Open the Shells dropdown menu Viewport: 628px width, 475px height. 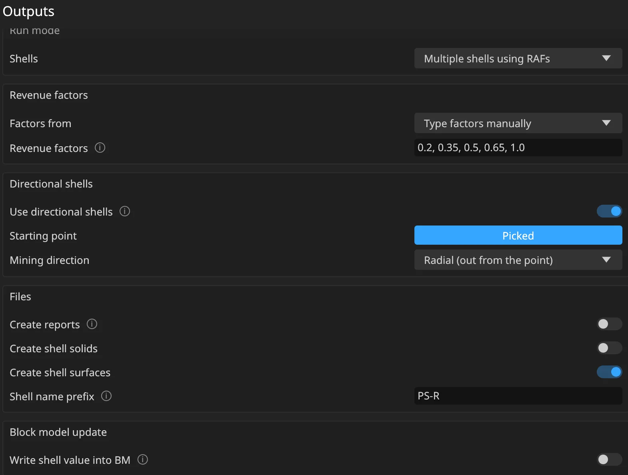(x=518, y=58)
